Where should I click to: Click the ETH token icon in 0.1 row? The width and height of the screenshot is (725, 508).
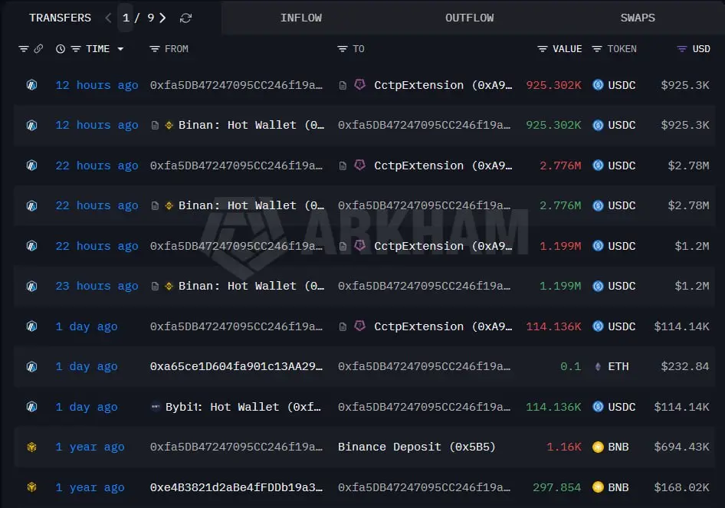click(x=598, y=366)
